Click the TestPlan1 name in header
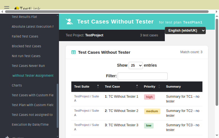 coord(193,22)
